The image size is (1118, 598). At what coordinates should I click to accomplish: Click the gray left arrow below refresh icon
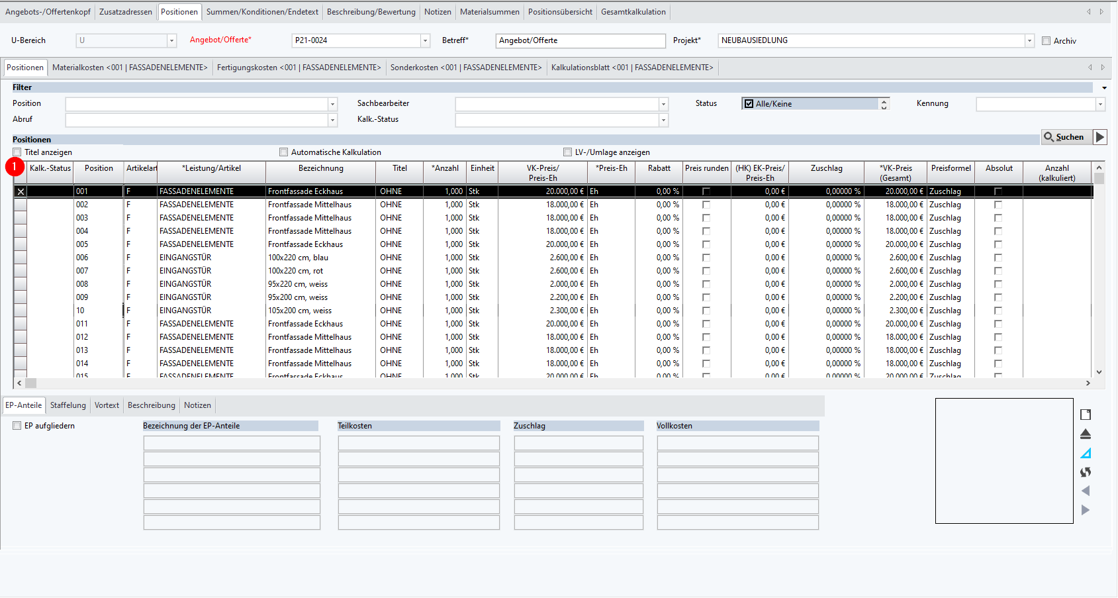tap(1086, 491)
